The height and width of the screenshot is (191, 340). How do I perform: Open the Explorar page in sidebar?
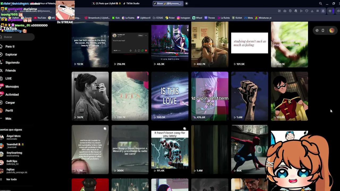(x=11, y=54)
